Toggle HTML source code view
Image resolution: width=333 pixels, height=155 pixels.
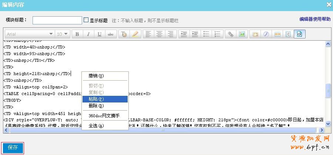[299, 34]
